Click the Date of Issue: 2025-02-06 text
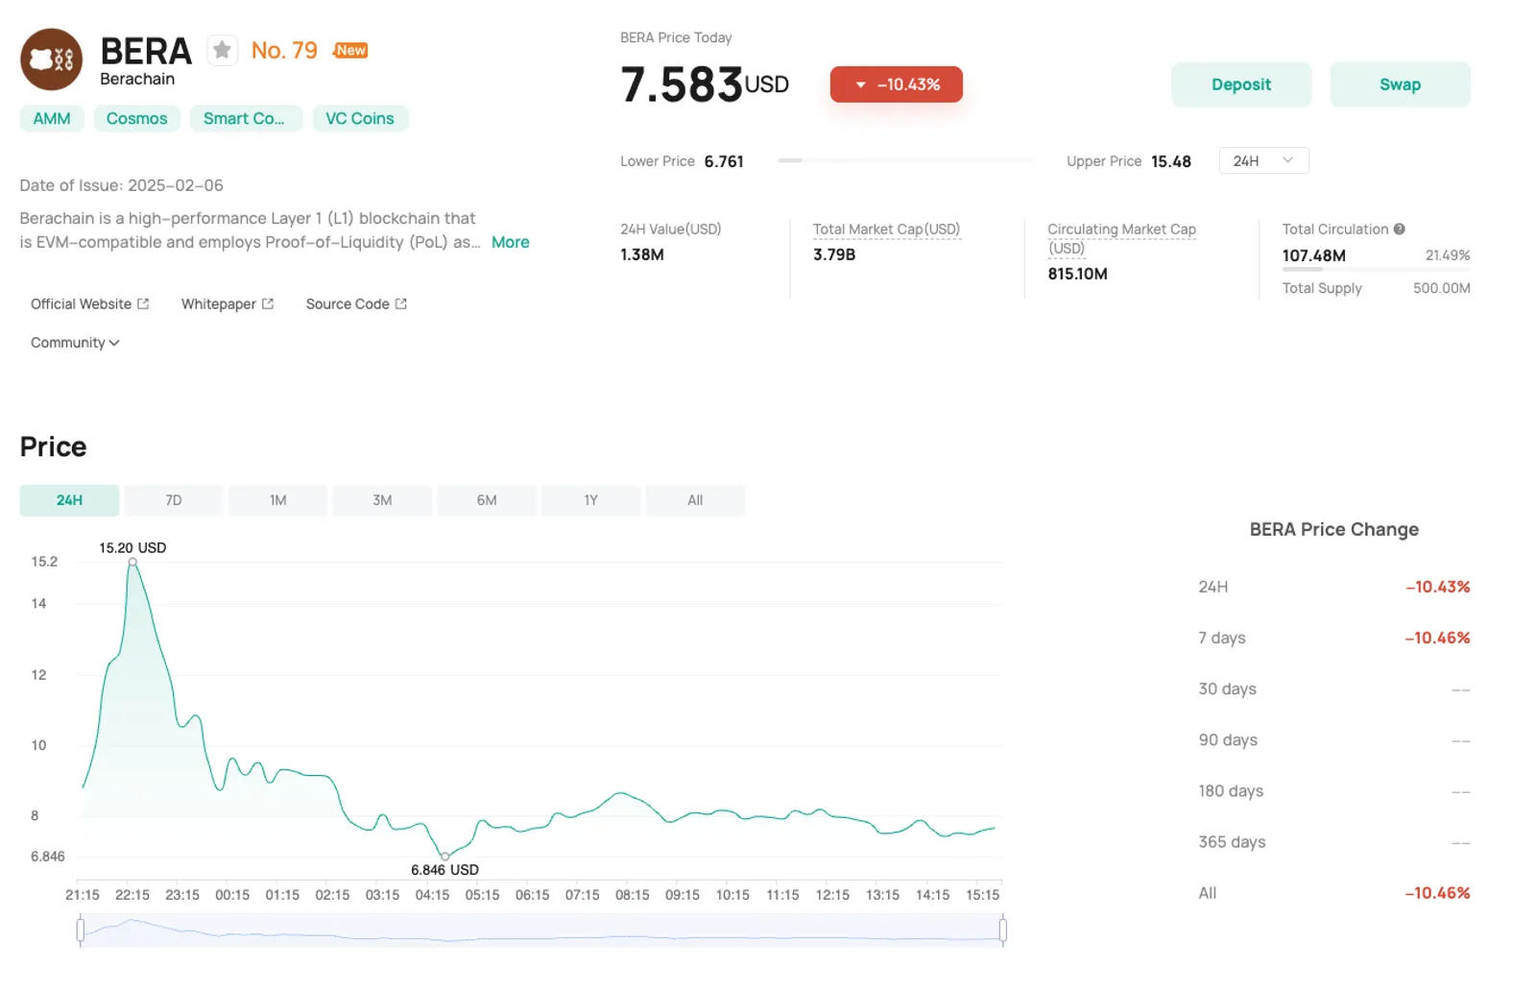This screenshot has height=991, width=1536. coord(122,185)
